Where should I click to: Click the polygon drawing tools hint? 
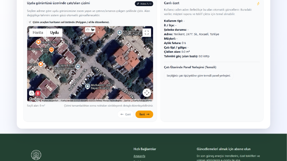[x=69, y=22]
